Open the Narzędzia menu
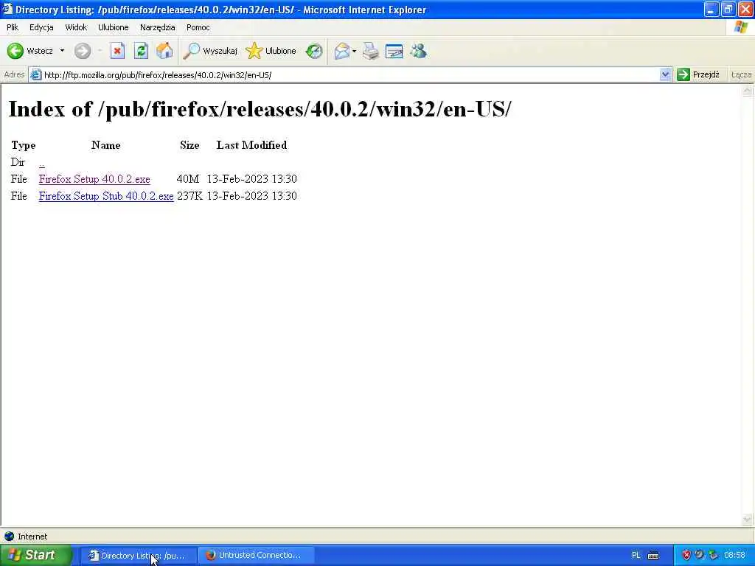The image size is (755, 566). click(158, 27)
